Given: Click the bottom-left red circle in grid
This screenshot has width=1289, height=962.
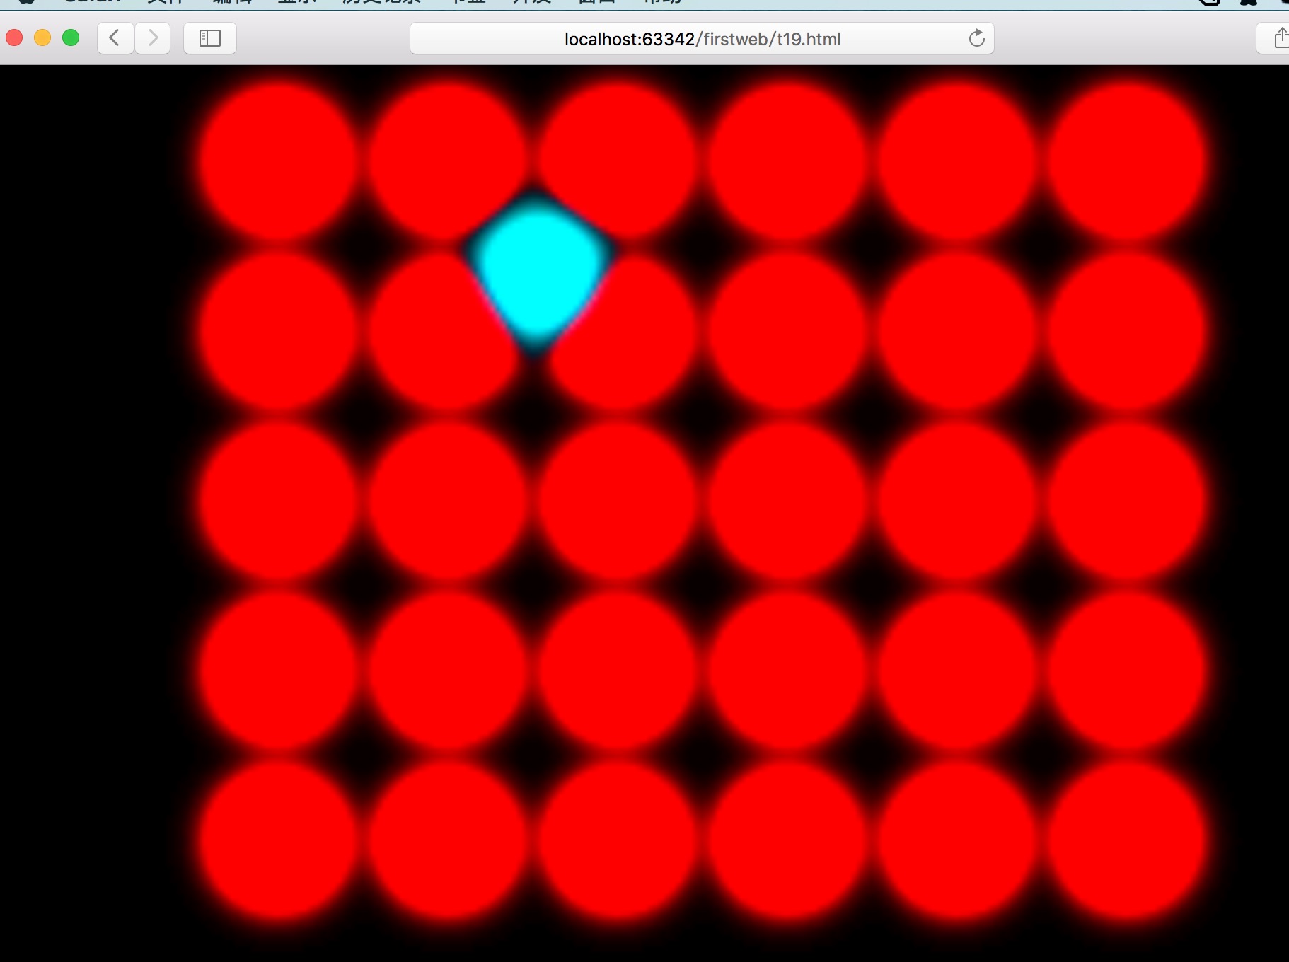Looking at the screenshot, I should pos(278,842).
